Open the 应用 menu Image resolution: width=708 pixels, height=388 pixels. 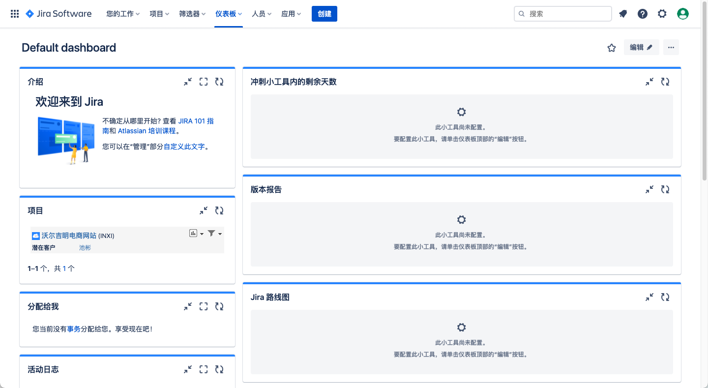[291, 14]
